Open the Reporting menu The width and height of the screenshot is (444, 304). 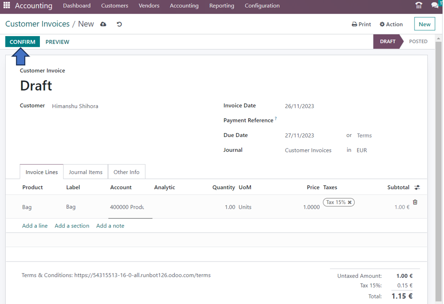[222, 6]
